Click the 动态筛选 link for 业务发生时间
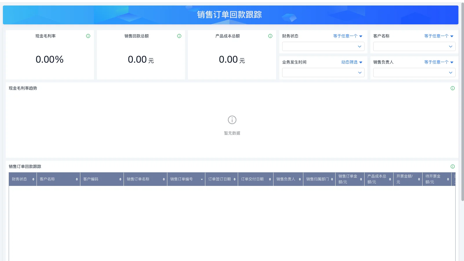Viewport: 464px width, 261px height. [349, 62]
